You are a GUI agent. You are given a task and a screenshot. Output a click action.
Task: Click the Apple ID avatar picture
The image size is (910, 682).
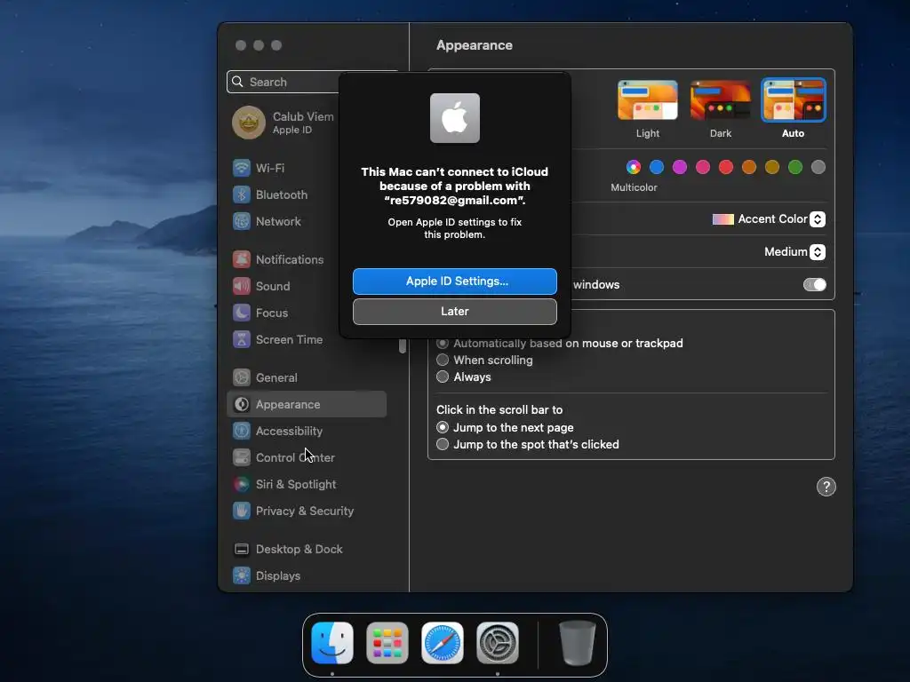coord(249,123)
